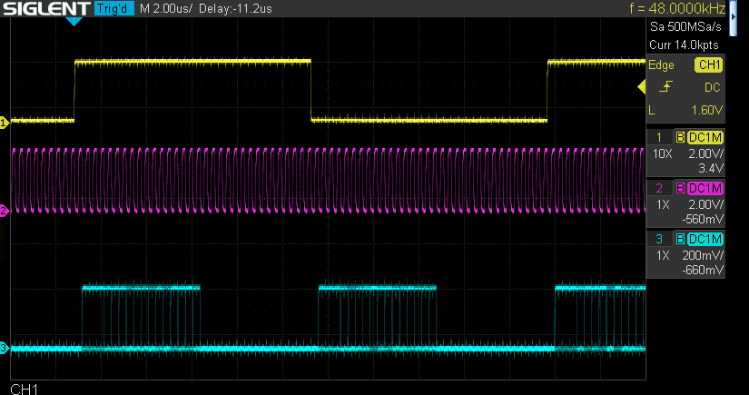This screenshot has width=749, height=395.
Task: Toggle channel 3 DC1M coupling badge
Action: [x=705, y=239]
